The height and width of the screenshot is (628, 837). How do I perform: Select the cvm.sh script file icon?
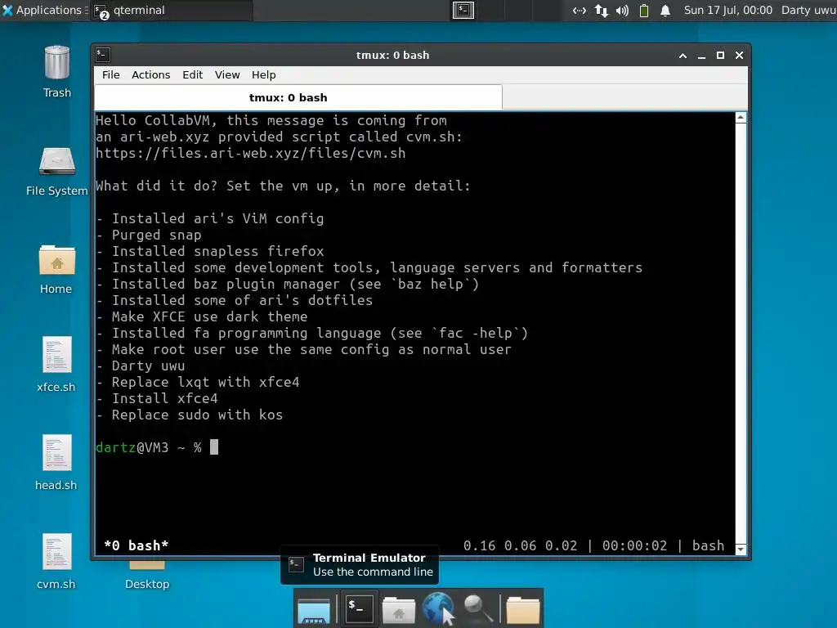(x=56, y=552)
